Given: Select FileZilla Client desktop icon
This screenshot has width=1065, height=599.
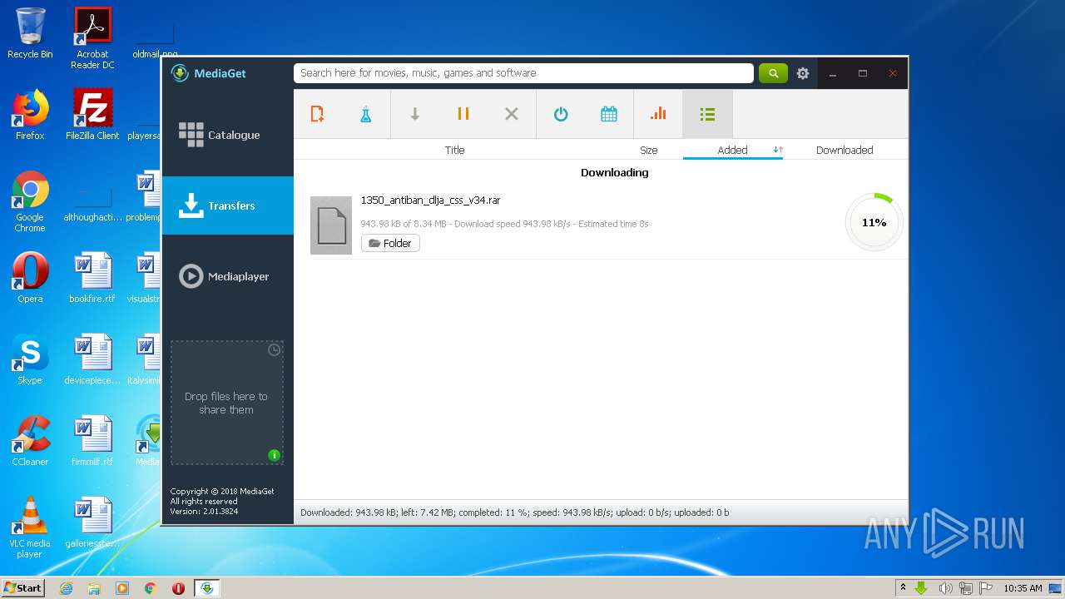Looking at the screenshot, I should pyautogui.click(x=92, y=115).
